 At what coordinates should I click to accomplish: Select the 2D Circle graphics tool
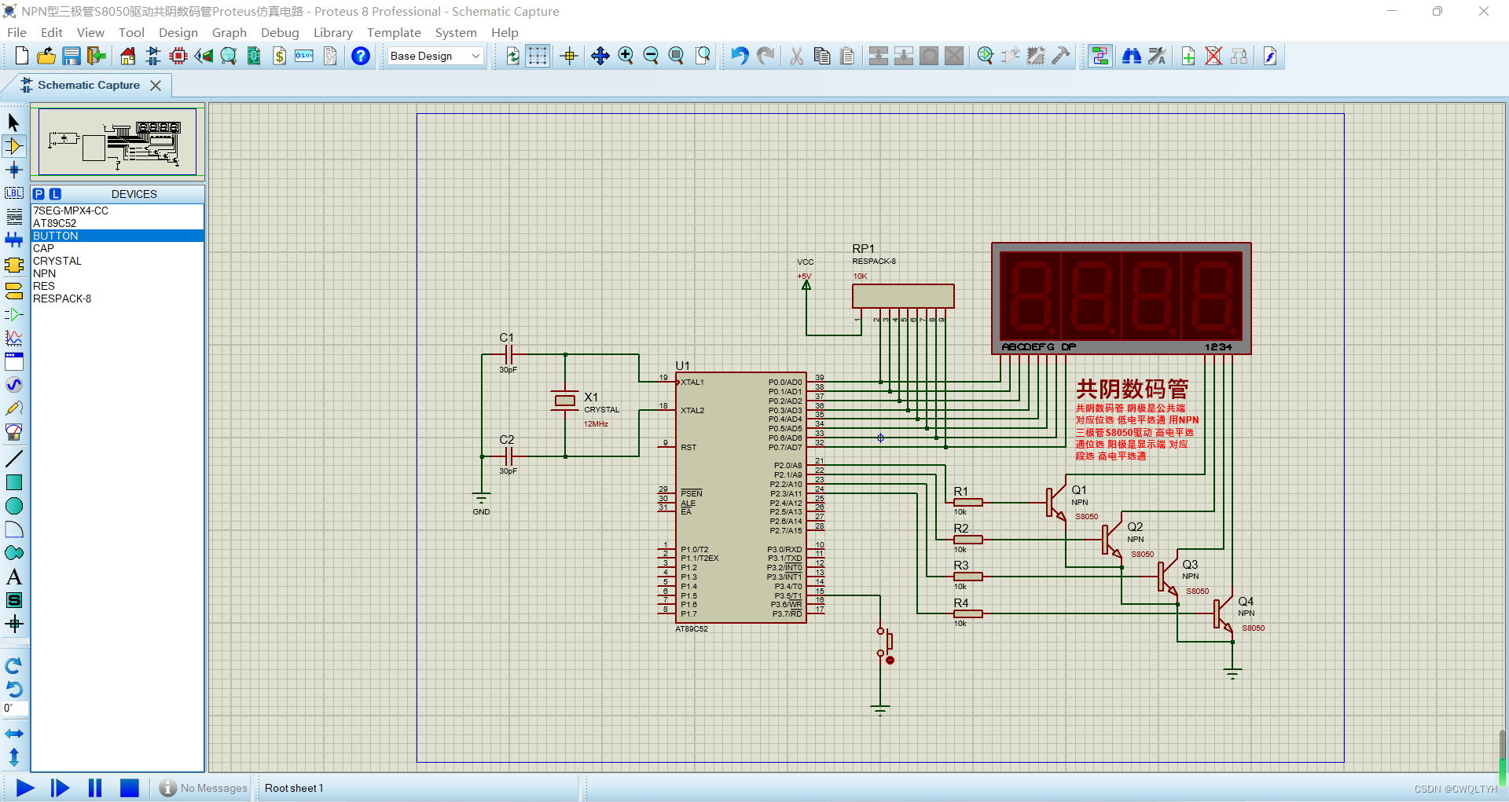pyautogui.click(x=14, y=506)
